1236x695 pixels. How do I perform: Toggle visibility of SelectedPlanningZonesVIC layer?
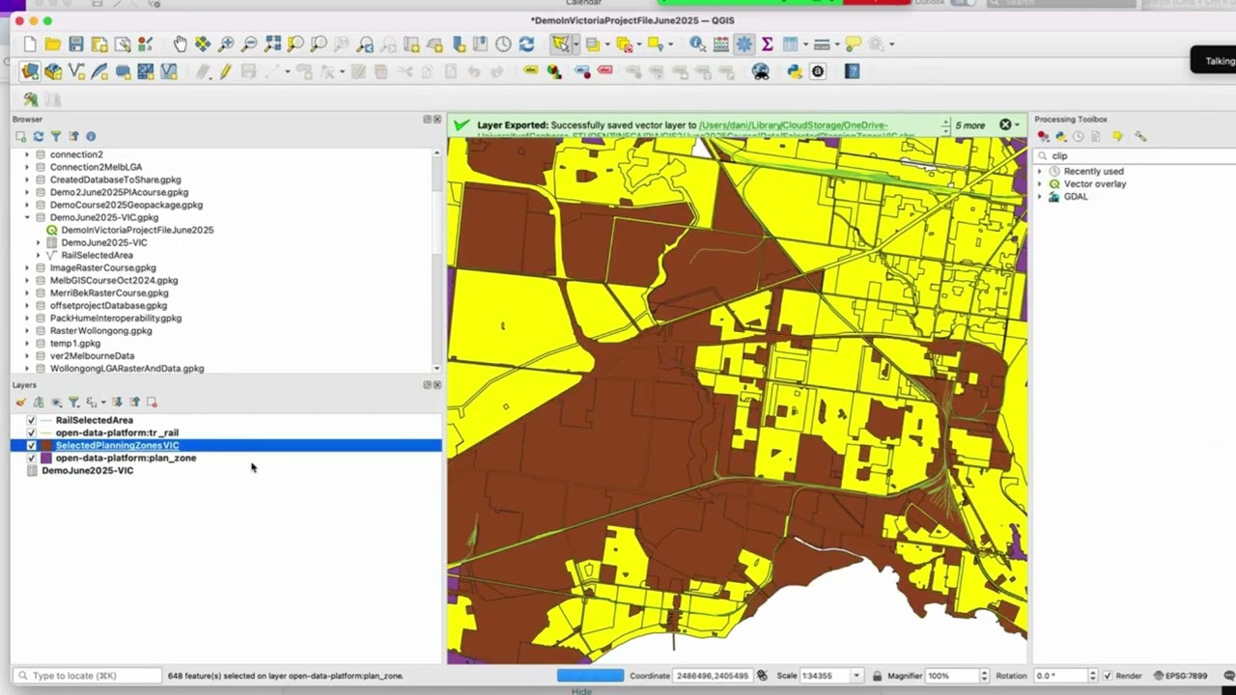pyautogui.click(x=32, y=446)
